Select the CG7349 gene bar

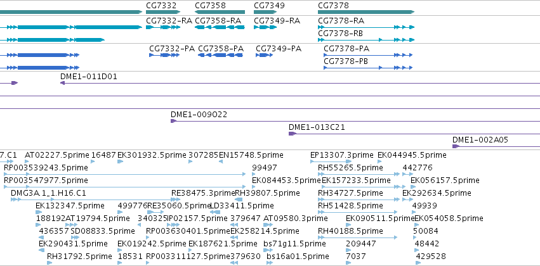265,12
